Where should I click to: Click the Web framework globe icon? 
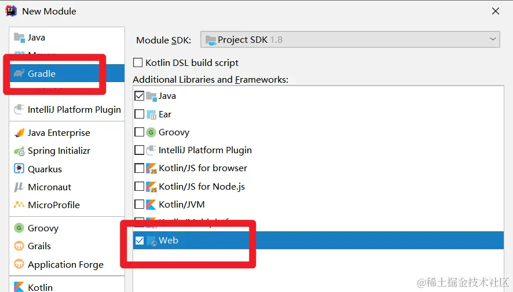point(152,241)
